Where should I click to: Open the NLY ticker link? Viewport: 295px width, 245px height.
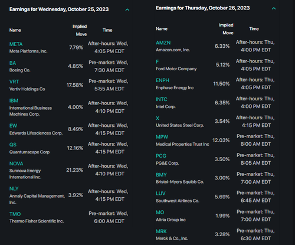click(14, 188)
